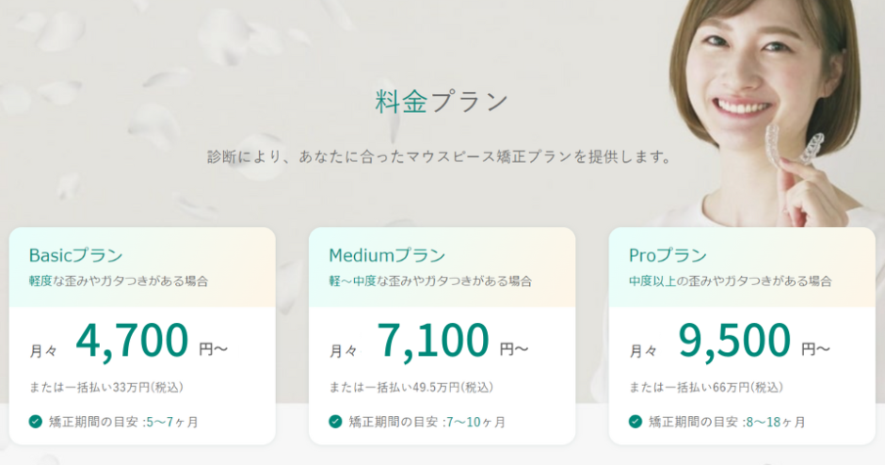The height and width of the screenshot is (465, 885).
Task: Click the Basic plan check icon
Action: point(36,422)
